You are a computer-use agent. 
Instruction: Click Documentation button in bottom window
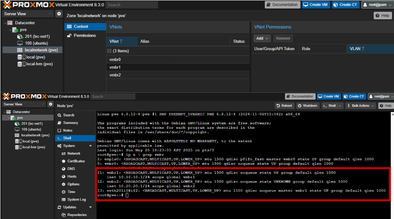click(300, 96)
